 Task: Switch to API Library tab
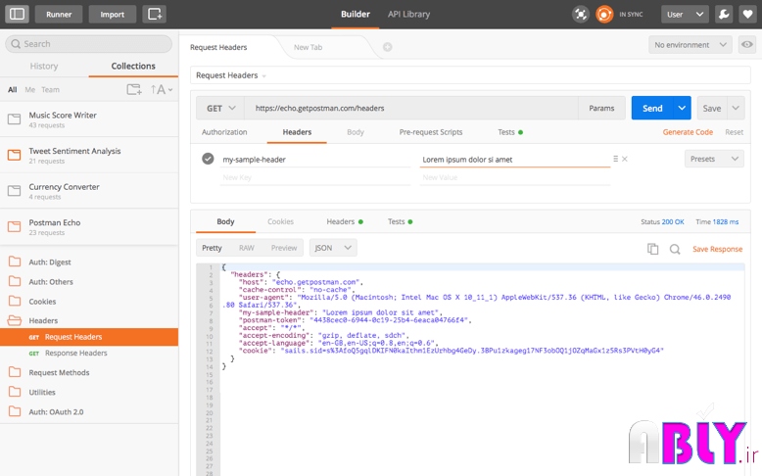click(x=408, y=14)
